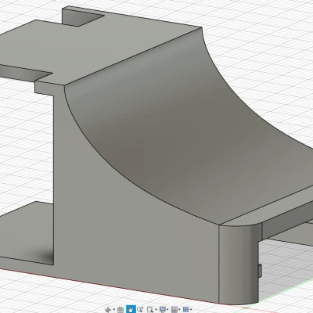Open Display Settings monitor icon
Image resolution: width=313 pixels, height=313 pixels.
[163, 310]
